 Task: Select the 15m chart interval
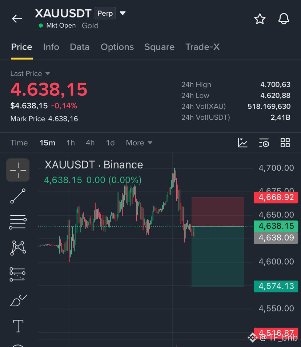tap(48, 143)
